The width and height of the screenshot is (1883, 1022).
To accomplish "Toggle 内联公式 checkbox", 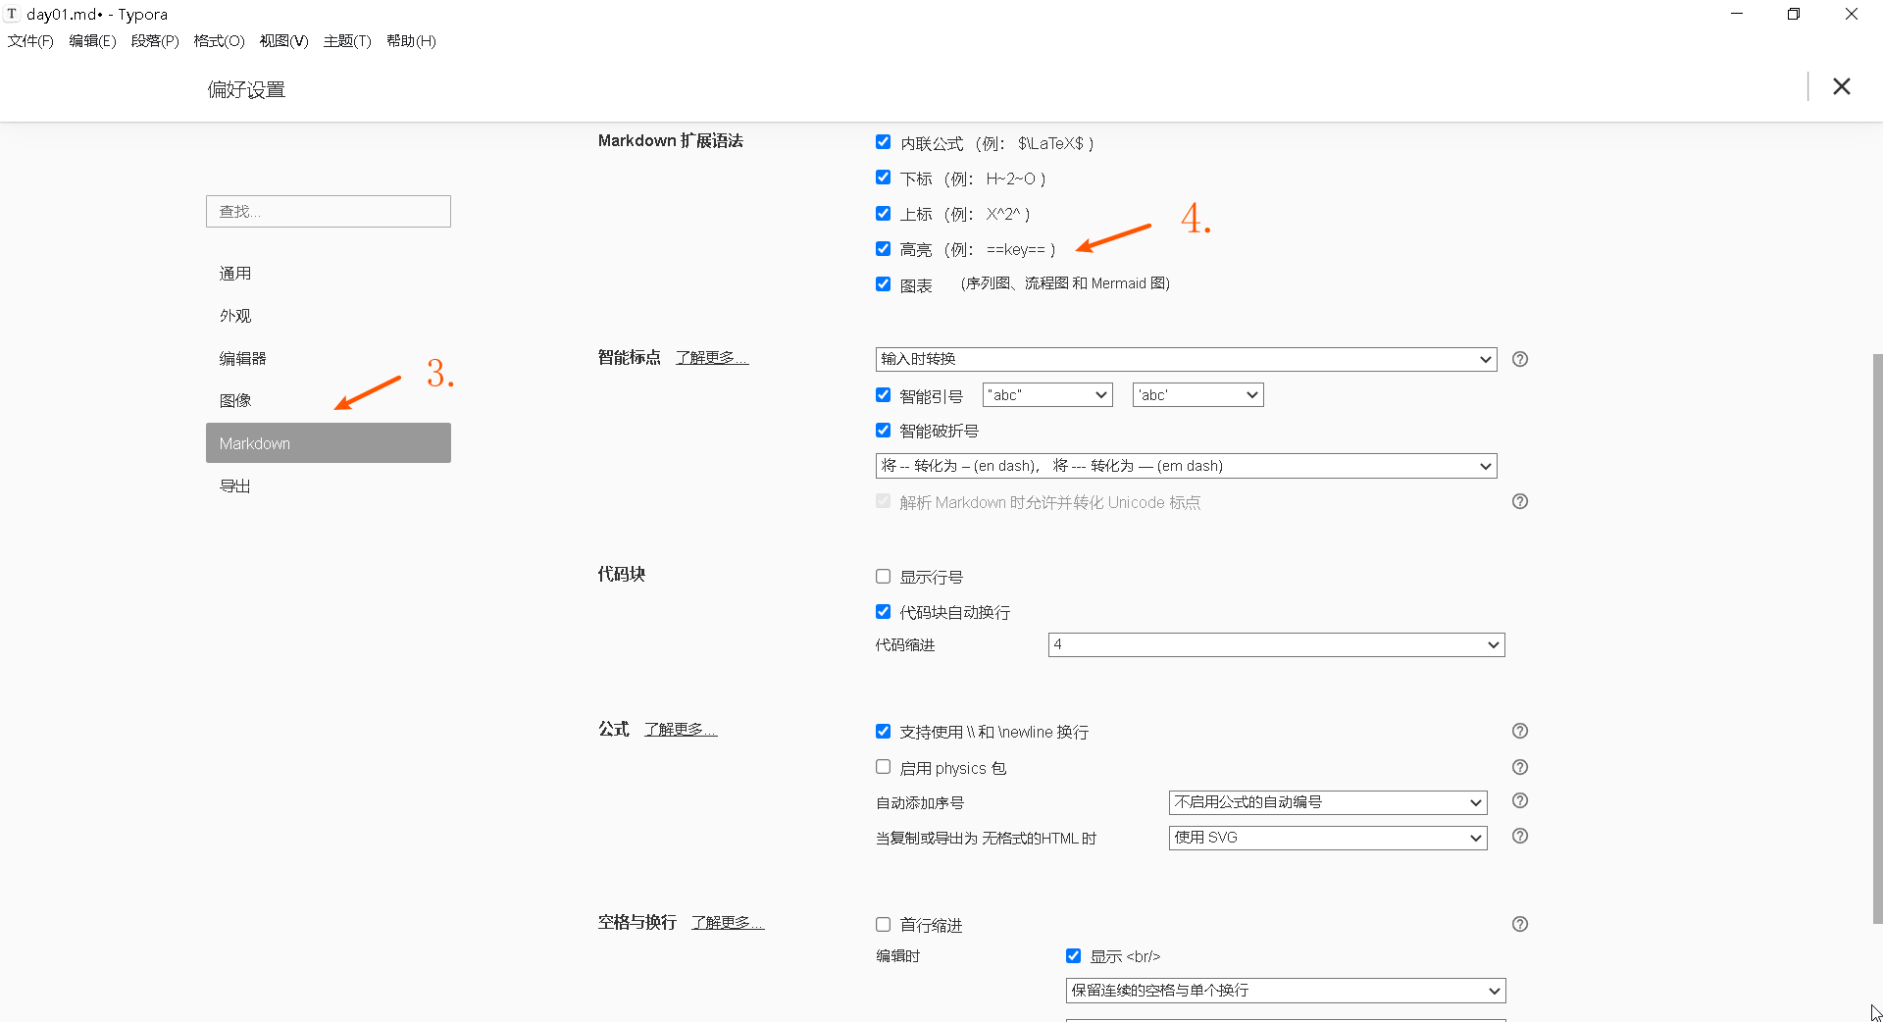I will [x=883, y=142].
